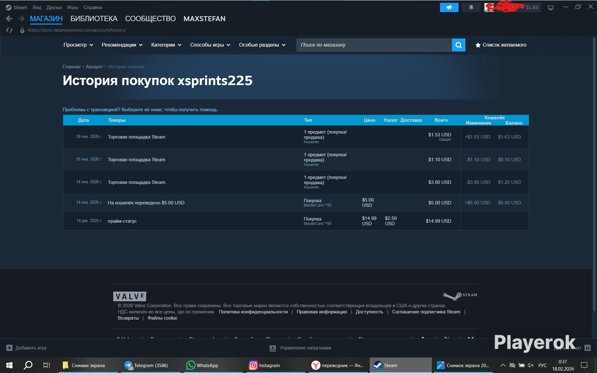
Task: Open the Файлы cookie footer link
Action: point(162,318)
